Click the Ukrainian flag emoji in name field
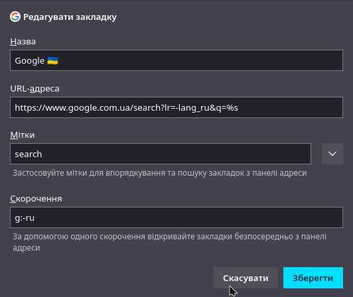Screen dimensions: 353x297 tap(52, 61)
